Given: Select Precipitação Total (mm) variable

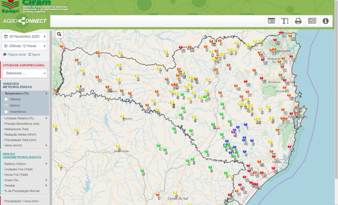Looking at the screenshot, I should click(x=20, y=140).
